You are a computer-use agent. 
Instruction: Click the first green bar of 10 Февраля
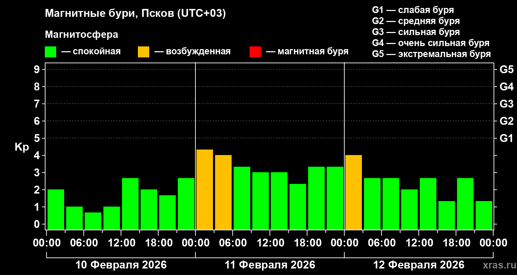coord(56,209)
